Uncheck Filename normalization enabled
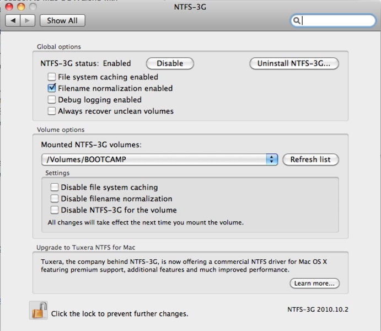Screen dimensions: 381x331 pyautogui.click(x=52, y=88)
